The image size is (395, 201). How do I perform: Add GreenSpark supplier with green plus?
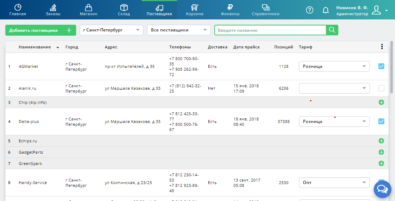tap(381, 163)
